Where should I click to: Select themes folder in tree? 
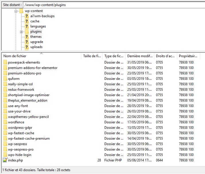[x=36, y=37]
